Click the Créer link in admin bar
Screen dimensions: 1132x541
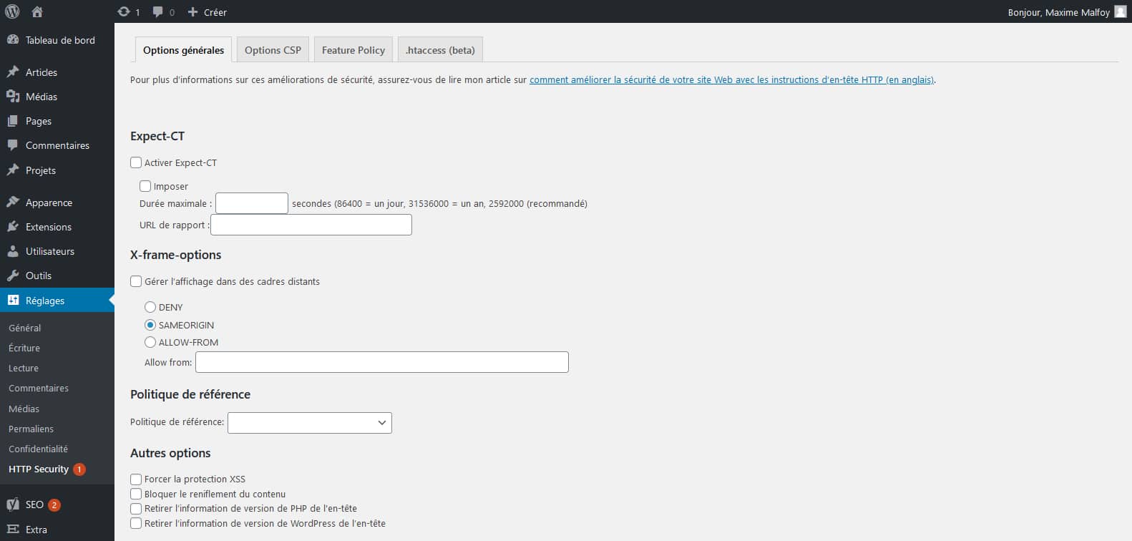(215, 12)
